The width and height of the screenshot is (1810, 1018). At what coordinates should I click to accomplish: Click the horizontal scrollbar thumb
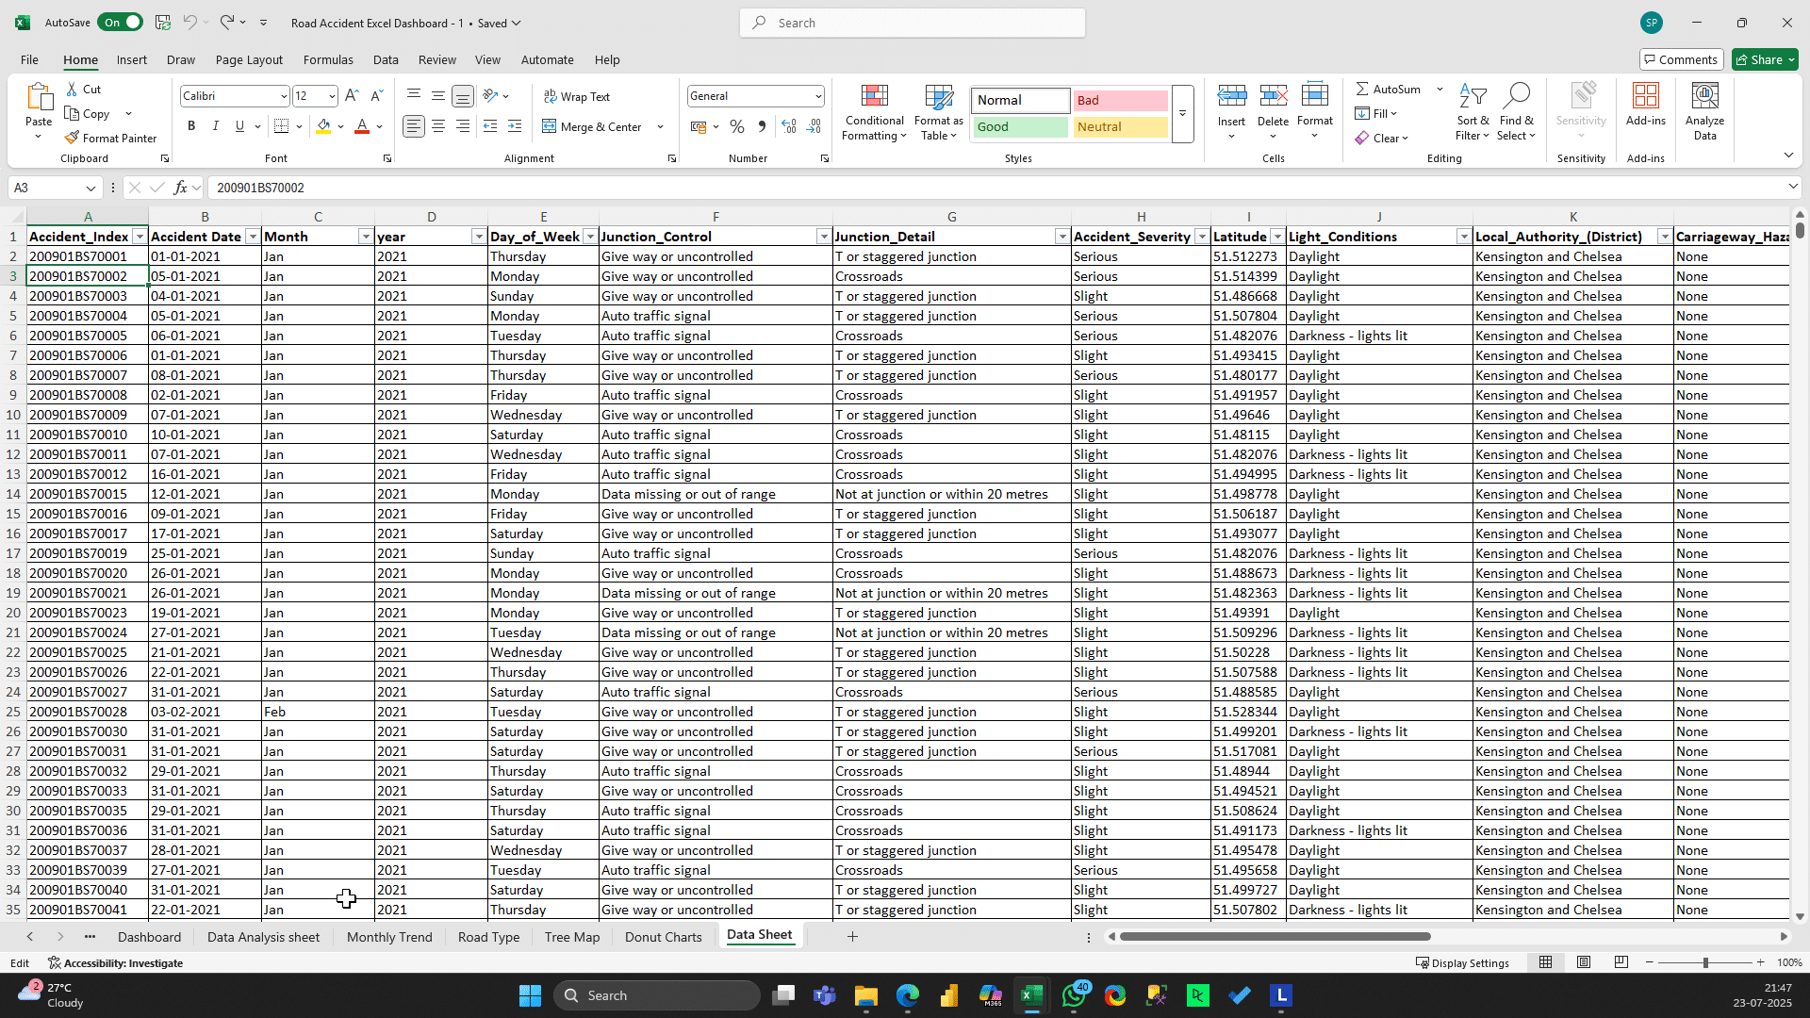(1275, 936)
